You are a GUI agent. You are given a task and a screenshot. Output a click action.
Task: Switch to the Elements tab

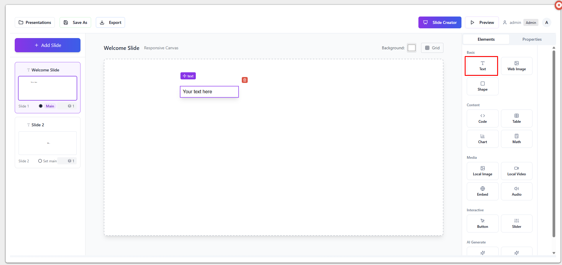[x=486, y=39]
